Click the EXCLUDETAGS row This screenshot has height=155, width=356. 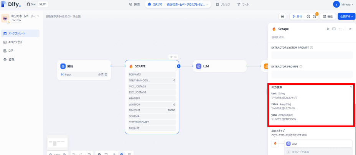point(152,92)
